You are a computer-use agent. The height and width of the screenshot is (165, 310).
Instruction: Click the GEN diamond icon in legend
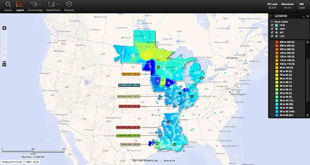pos(276,29)
